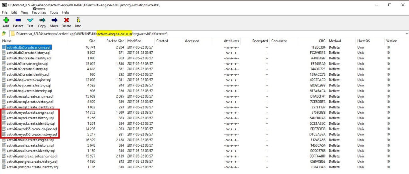Select activiti.mysql.create.engine.sql file

(x=30, y=113)
